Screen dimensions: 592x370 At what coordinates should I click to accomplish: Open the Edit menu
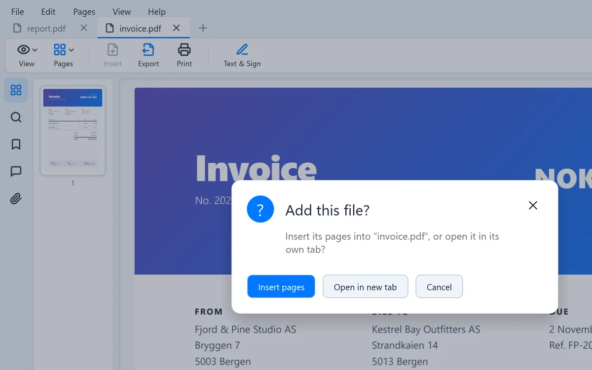[48, 12]
